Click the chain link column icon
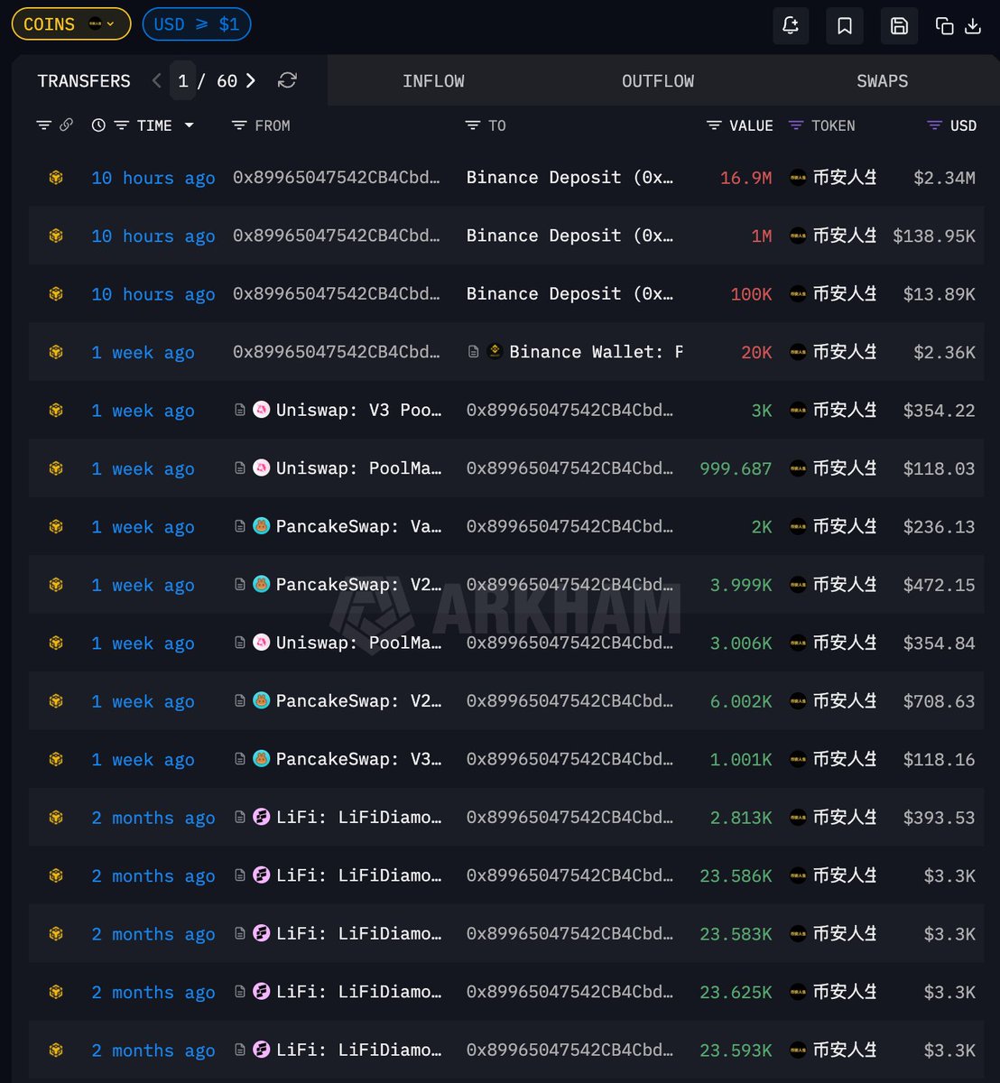 tap(66, 125)
